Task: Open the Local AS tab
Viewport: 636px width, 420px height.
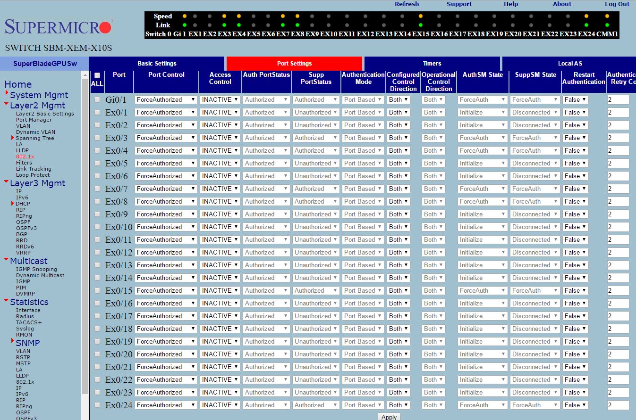Action: [x=569, y=63]
